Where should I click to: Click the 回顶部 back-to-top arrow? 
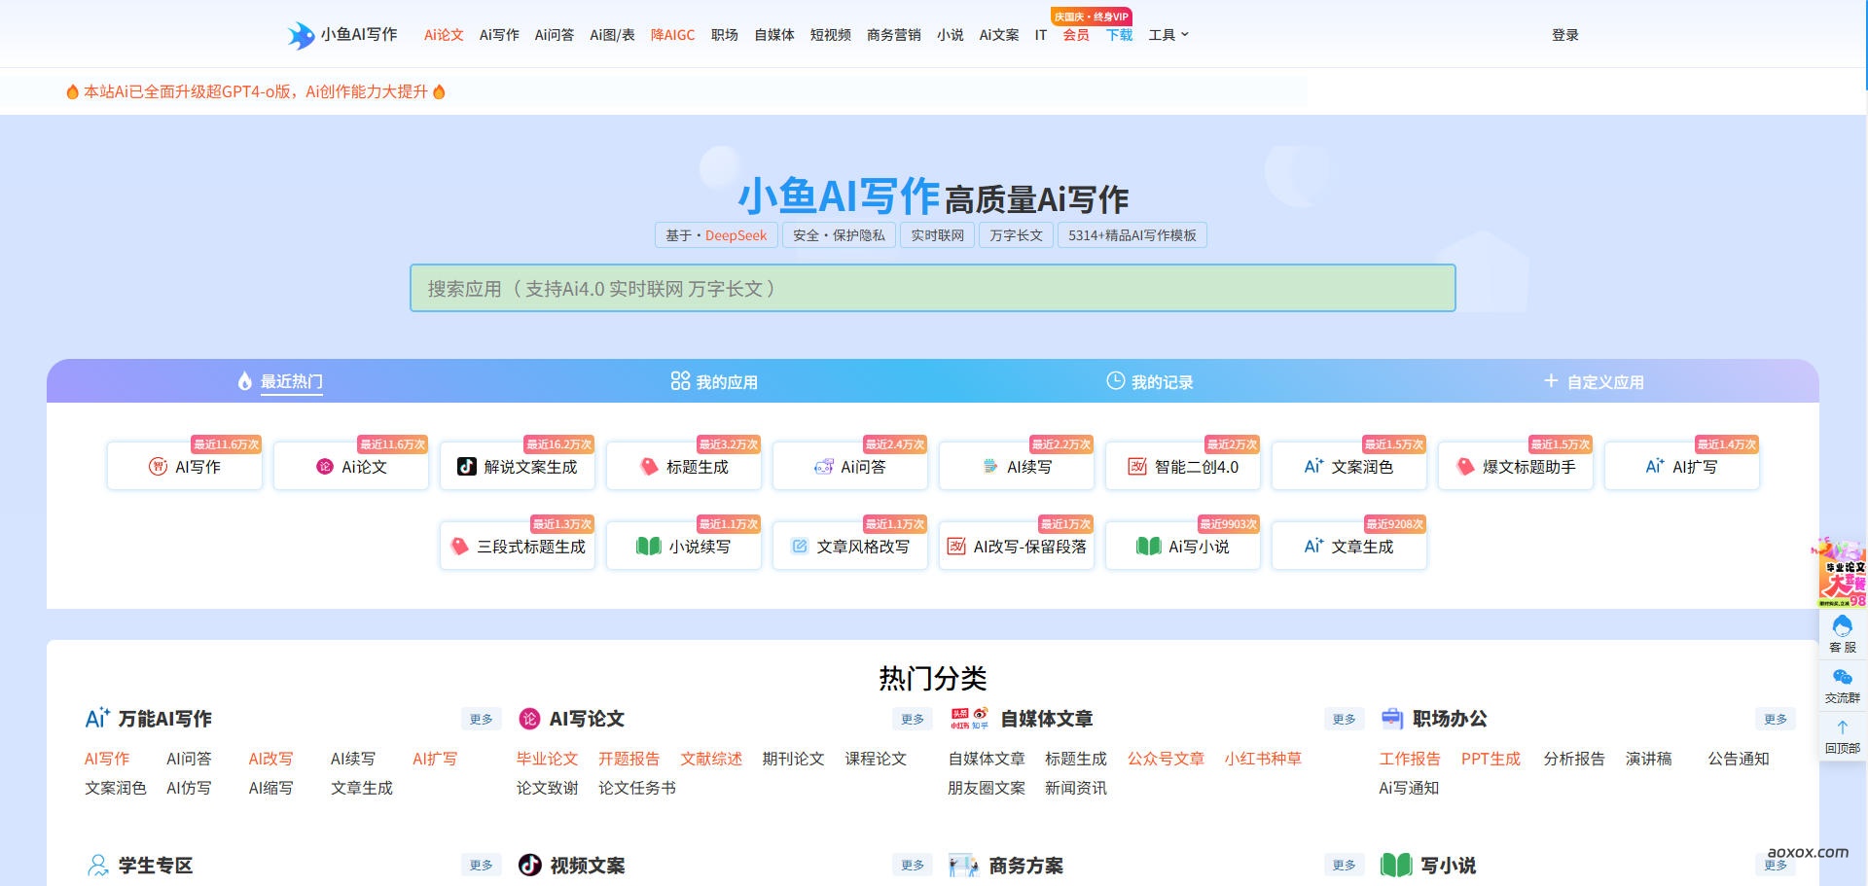(1842, 729)
